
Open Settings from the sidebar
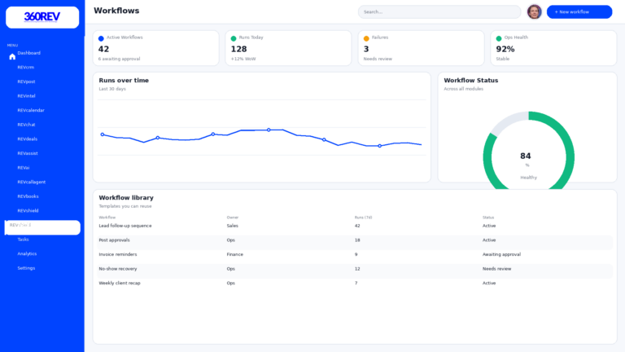coord(26,268)
